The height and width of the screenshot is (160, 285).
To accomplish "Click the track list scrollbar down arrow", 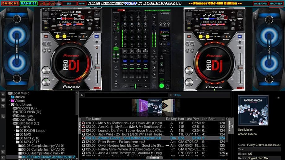I will (227, 154).
